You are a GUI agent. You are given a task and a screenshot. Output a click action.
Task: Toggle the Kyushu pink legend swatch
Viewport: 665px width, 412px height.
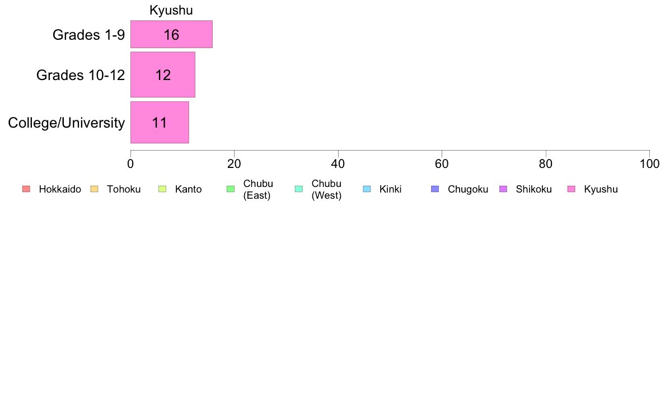click(572, 189)
